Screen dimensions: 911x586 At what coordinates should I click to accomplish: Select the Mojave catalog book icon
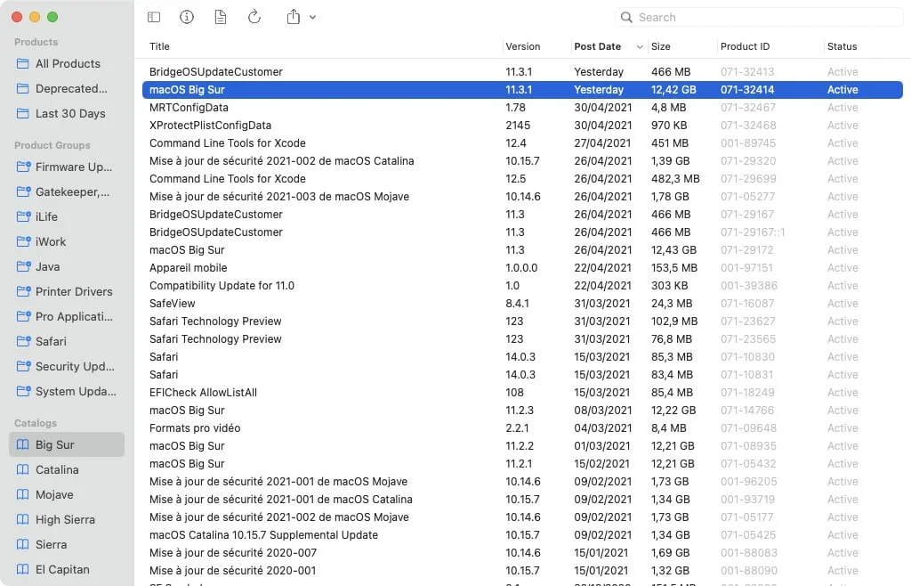[23, 494]
